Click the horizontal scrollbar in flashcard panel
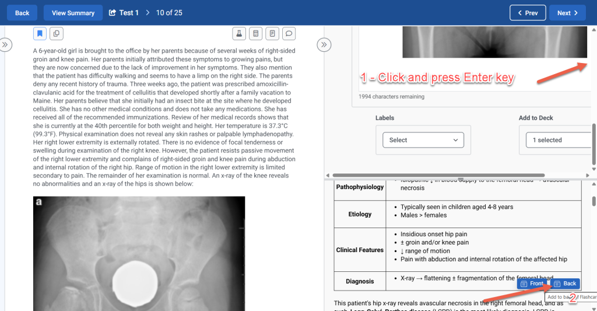This screenshot has height=311, width=597. point(437,175)
